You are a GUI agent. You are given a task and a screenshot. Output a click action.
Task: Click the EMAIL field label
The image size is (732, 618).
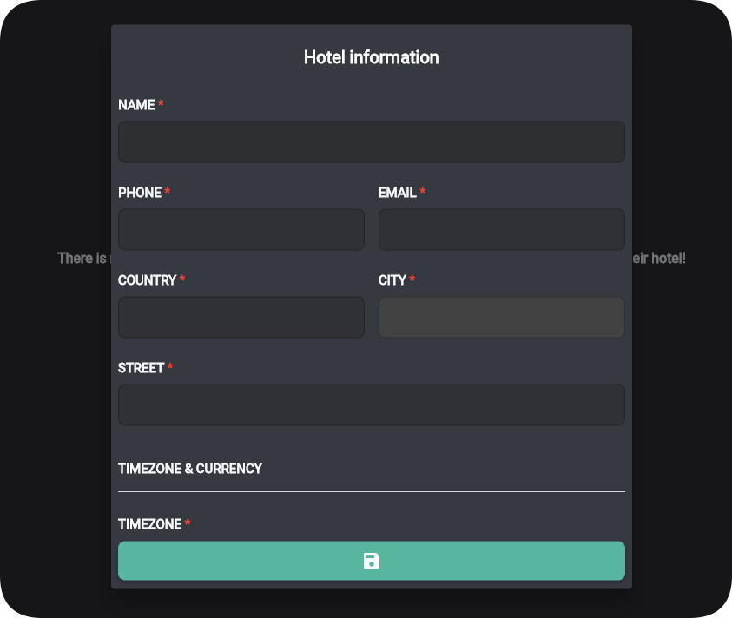(398, 193)
